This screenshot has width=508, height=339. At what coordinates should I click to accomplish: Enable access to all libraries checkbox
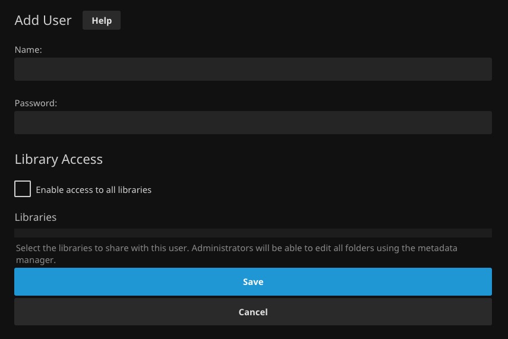[x=23, y=189]
